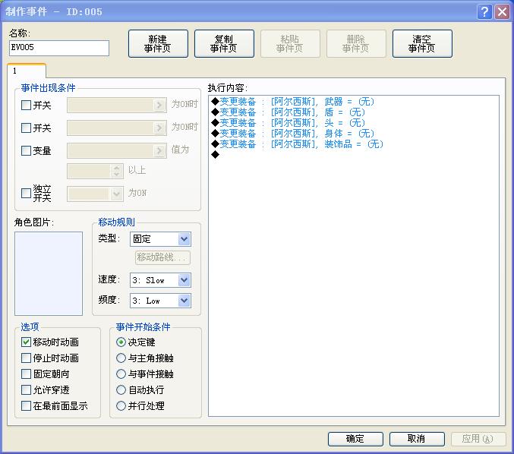Enable the 独立开关 condition checkbox
Screen dimensions: 514x454
click(x=26, y=193)
